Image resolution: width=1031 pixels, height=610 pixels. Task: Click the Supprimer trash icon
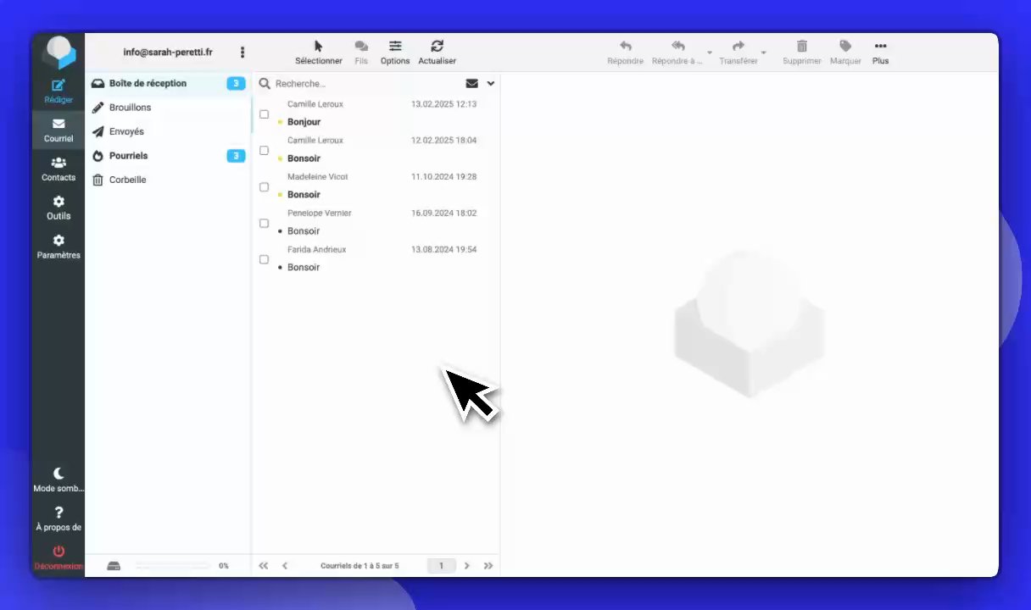[x=802, y=47]
